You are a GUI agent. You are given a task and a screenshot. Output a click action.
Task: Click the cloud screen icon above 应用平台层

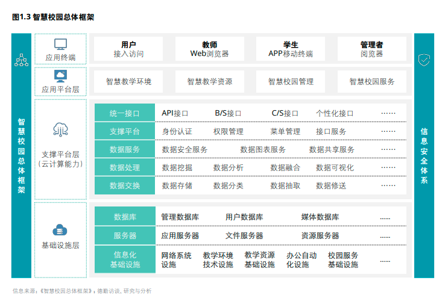[x=60, y=76]
